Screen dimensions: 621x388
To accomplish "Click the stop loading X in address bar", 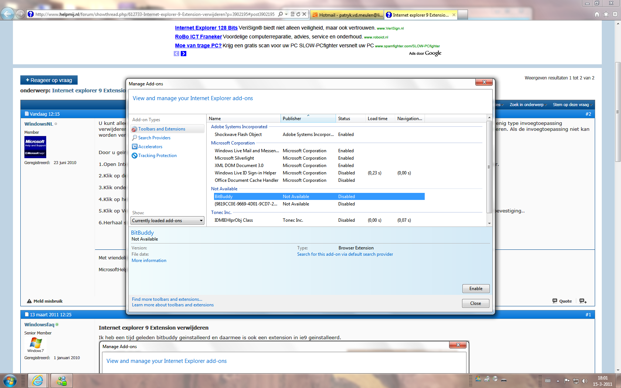I will point(304,14).
